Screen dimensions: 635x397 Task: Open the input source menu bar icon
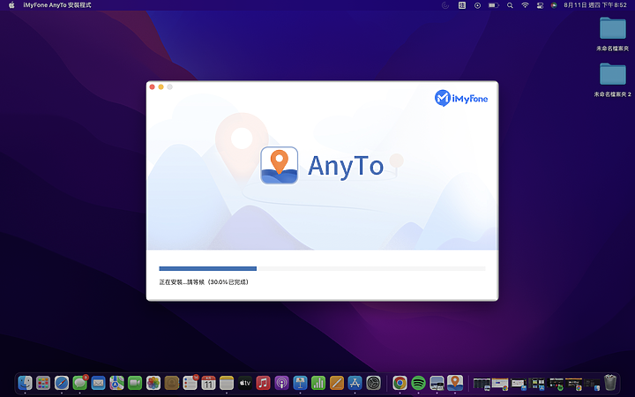tap(461, 5)
